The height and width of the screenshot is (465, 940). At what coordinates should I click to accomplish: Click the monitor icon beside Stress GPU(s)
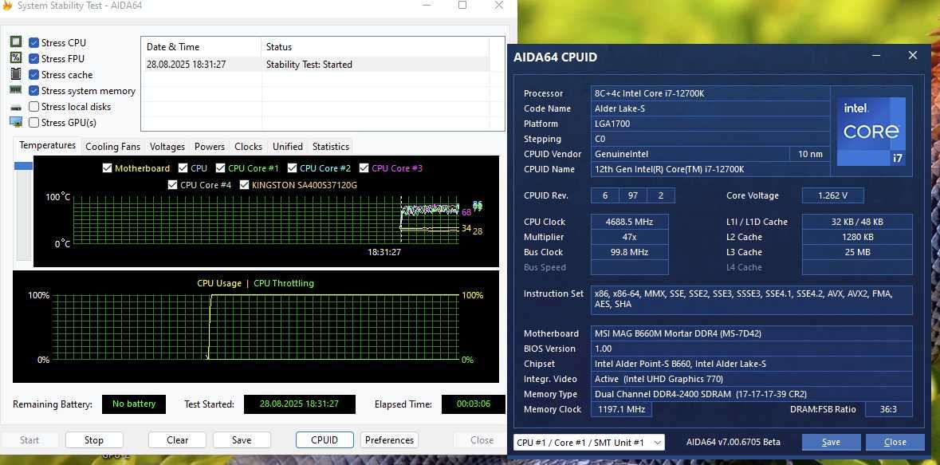16,122
